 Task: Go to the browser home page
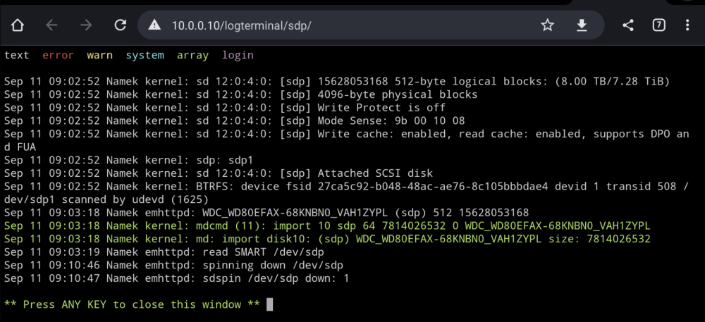point(17,25)
